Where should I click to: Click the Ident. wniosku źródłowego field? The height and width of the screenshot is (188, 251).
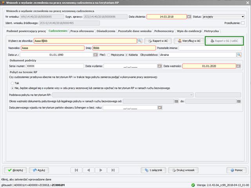point(69,23)
